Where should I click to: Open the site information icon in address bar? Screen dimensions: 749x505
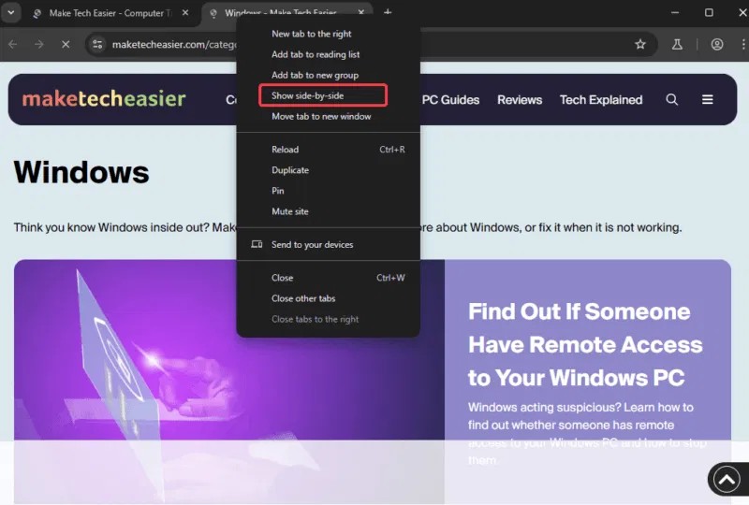tap(96, 44)
